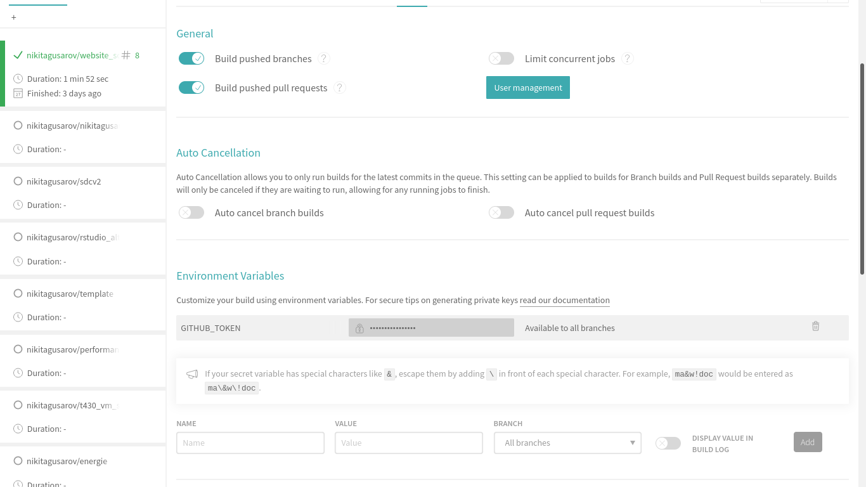Click help icon beside Build pushed branches
This screenshot has height=487, width=866.
click(323, 58)
